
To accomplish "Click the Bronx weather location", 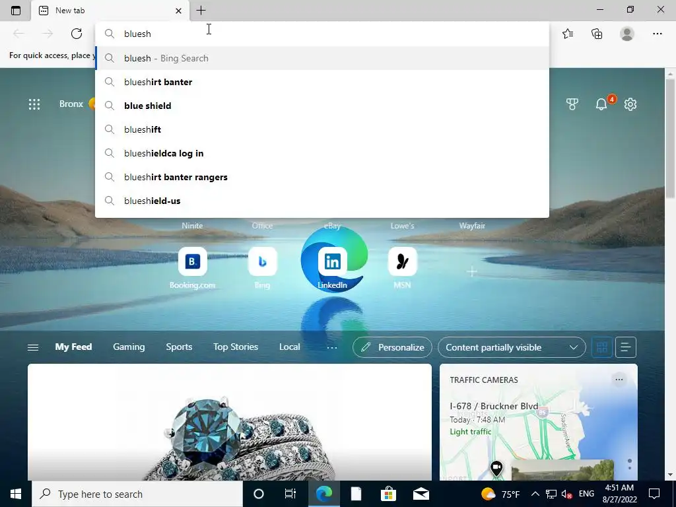I will pyautogui.click(x=71, y=104).
